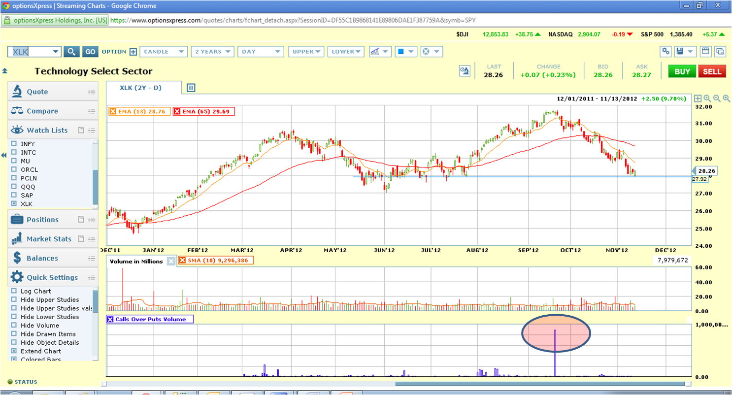The height and width of the screenshot is (395, 732).
Task: Open the blue color square picker
Action: 400,52
